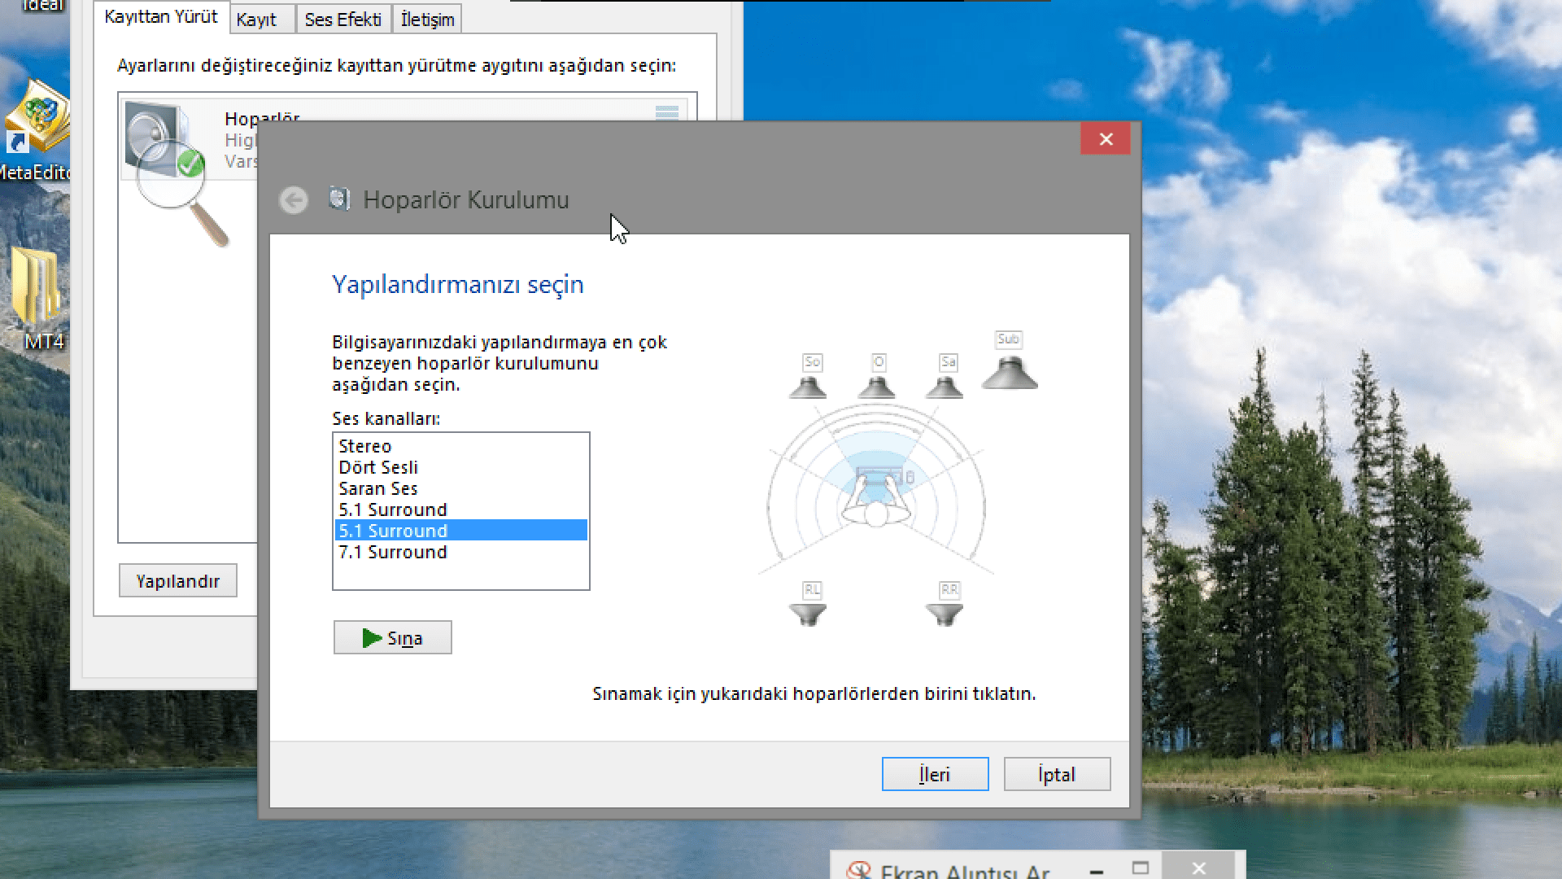Click the İleri button
The height and width of the screenshot is (879, 1562).
(x=935, y=774)
